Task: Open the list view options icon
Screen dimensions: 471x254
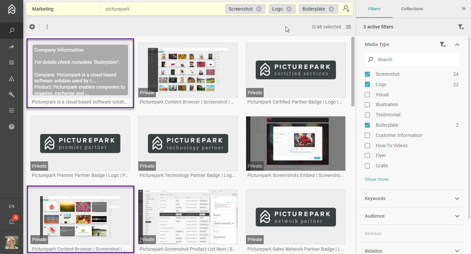Action: (x=348, y=27)
